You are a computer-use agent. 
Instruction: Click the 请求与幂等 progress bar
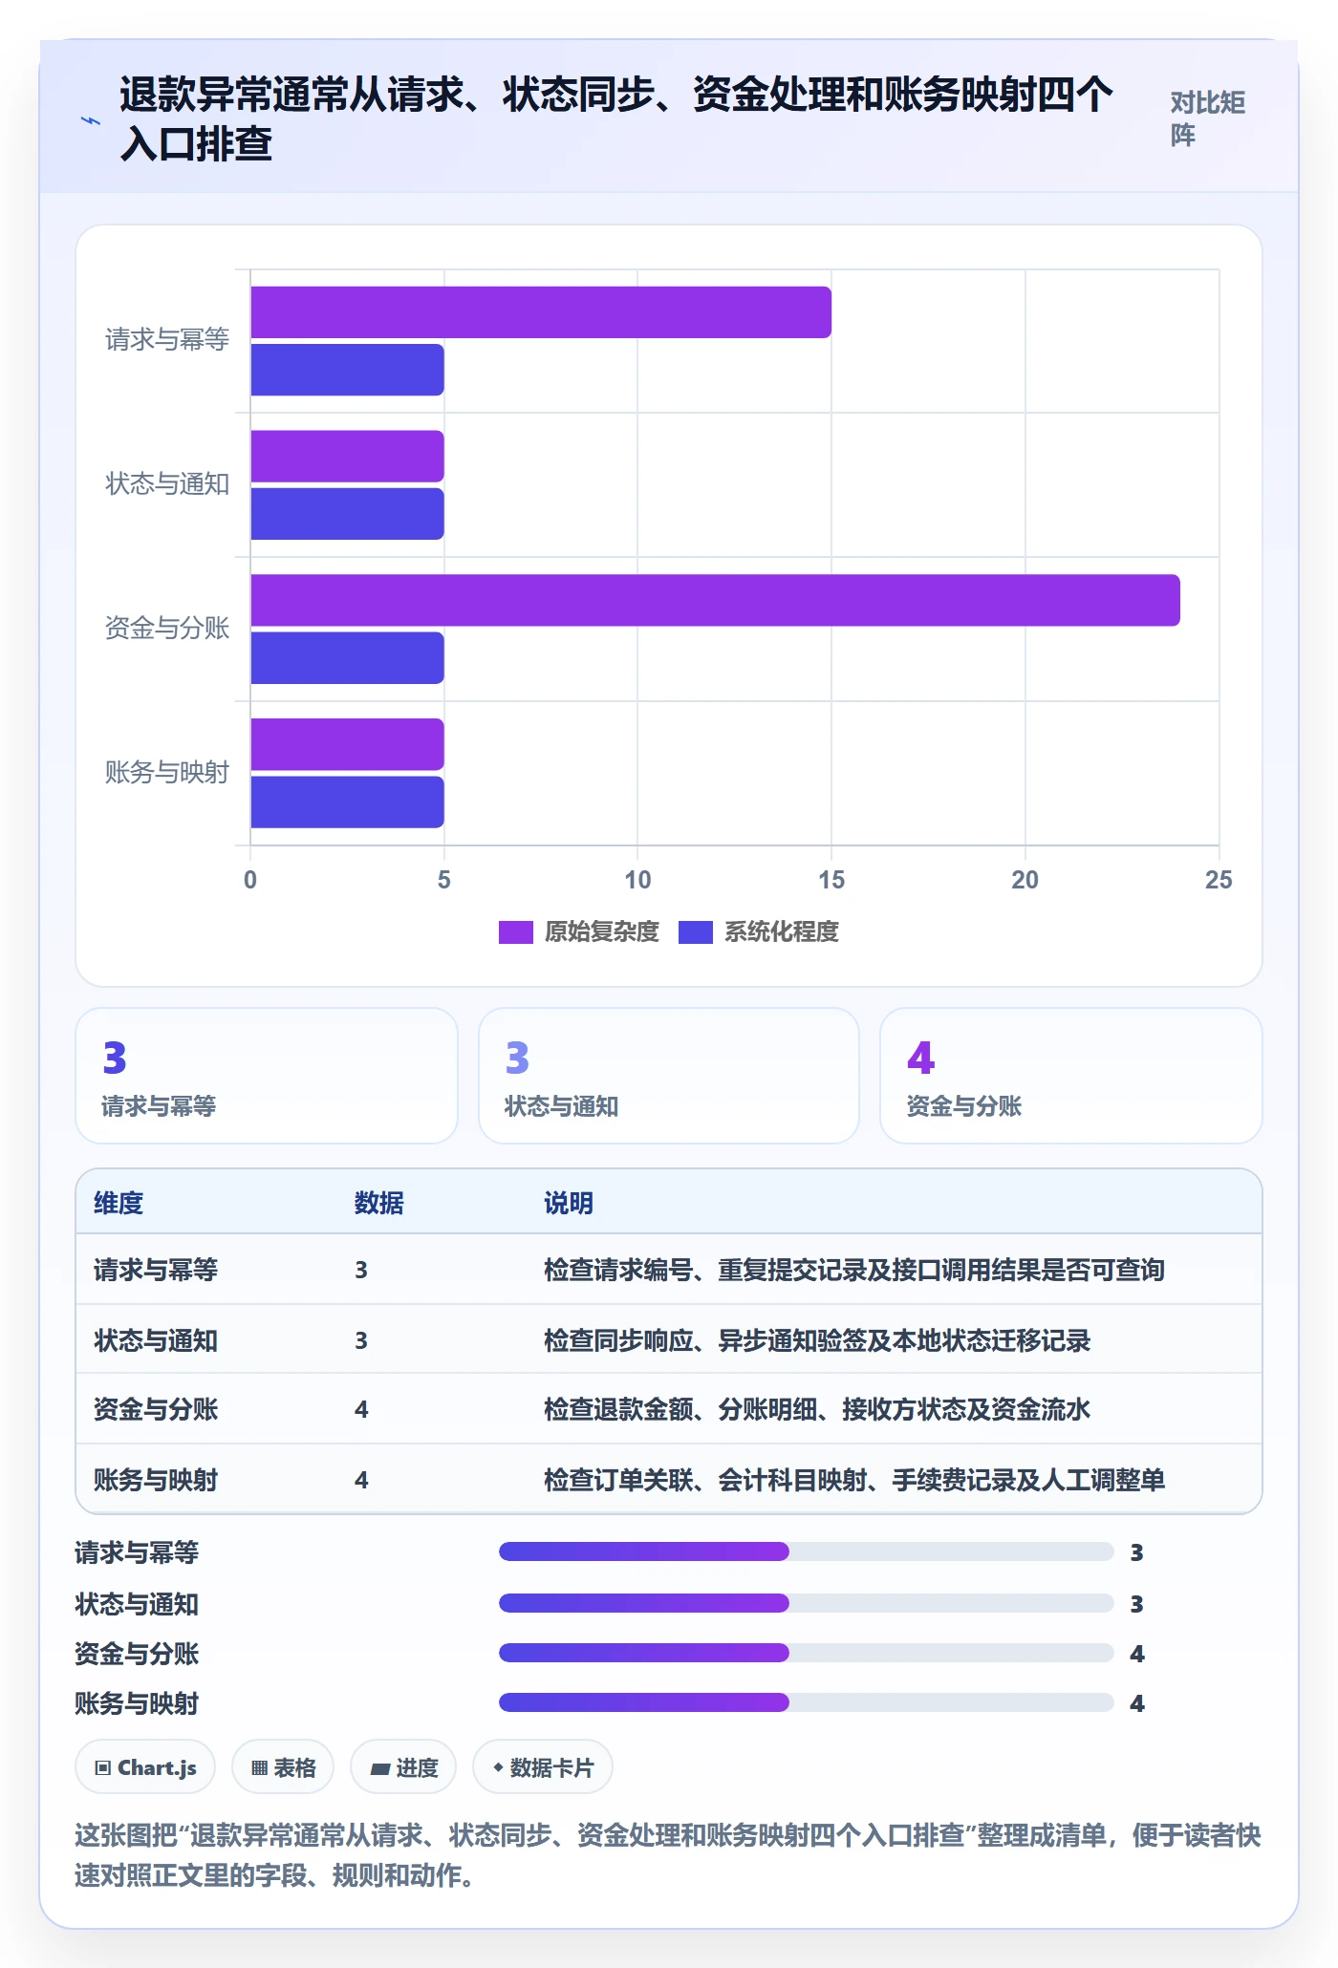coord(807,1551)
